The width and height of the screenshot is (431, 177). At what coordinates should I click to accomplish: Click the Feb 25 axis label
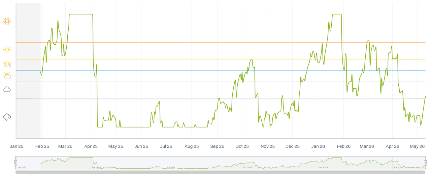[42, 146]
